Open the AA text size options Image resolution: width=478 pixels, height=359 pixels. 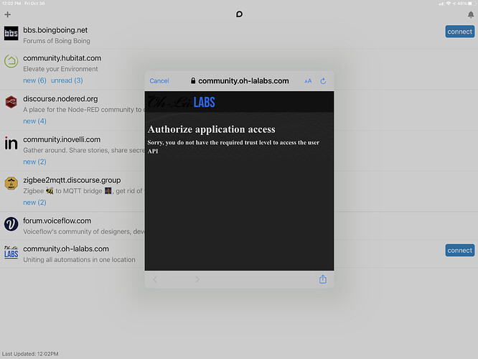pyautogui.click(x=308, y=81)
